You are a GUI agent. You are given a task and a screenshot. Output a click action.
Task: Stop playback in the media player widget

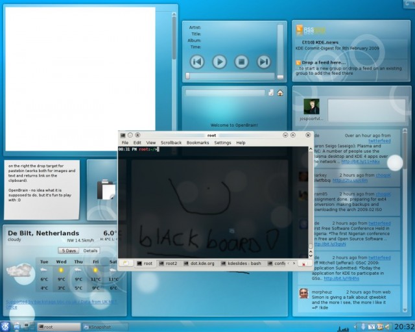pyautogui.click(x=241, y=62)
